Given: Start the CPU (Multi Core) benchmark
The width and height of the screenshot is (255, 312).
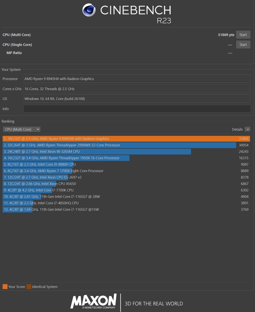Looking at the screenshot, I should 243,35.
